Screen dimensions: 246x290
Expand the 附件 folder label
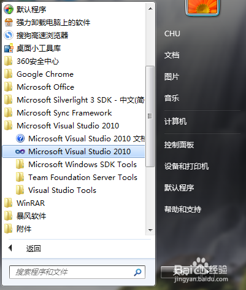tap(24, 229)
